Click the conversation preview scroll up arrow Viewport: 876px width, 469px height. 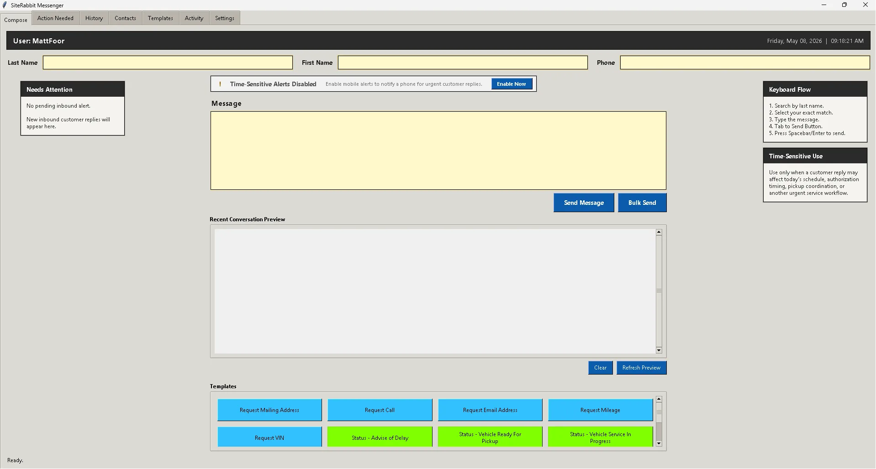(659, 232)
